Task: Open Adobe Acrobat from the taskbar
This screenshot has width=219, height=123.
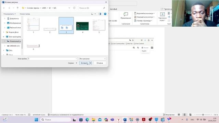Action: tap(144, 120)
